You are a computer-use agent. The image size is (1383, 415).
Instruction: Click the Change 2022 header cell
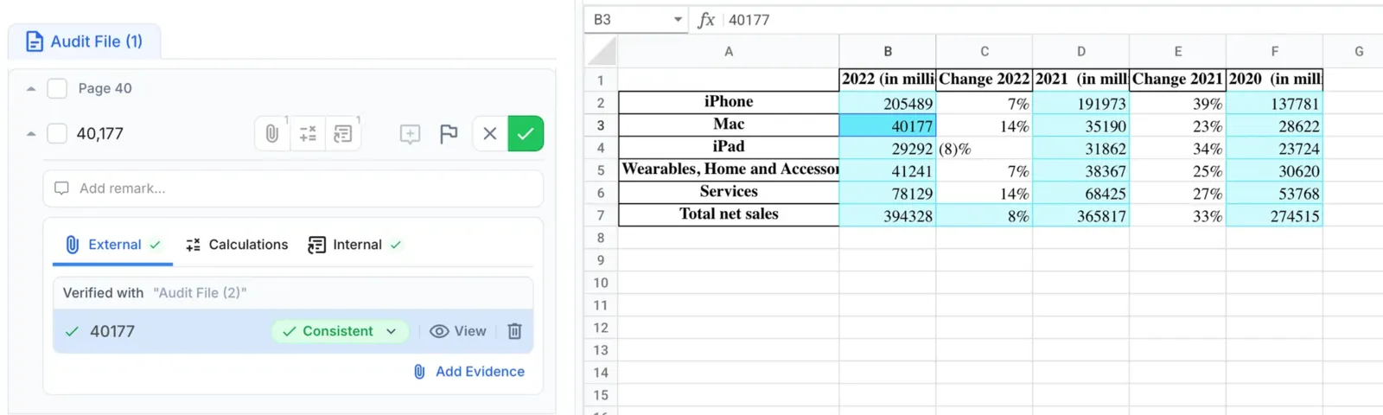coord(985,80)
